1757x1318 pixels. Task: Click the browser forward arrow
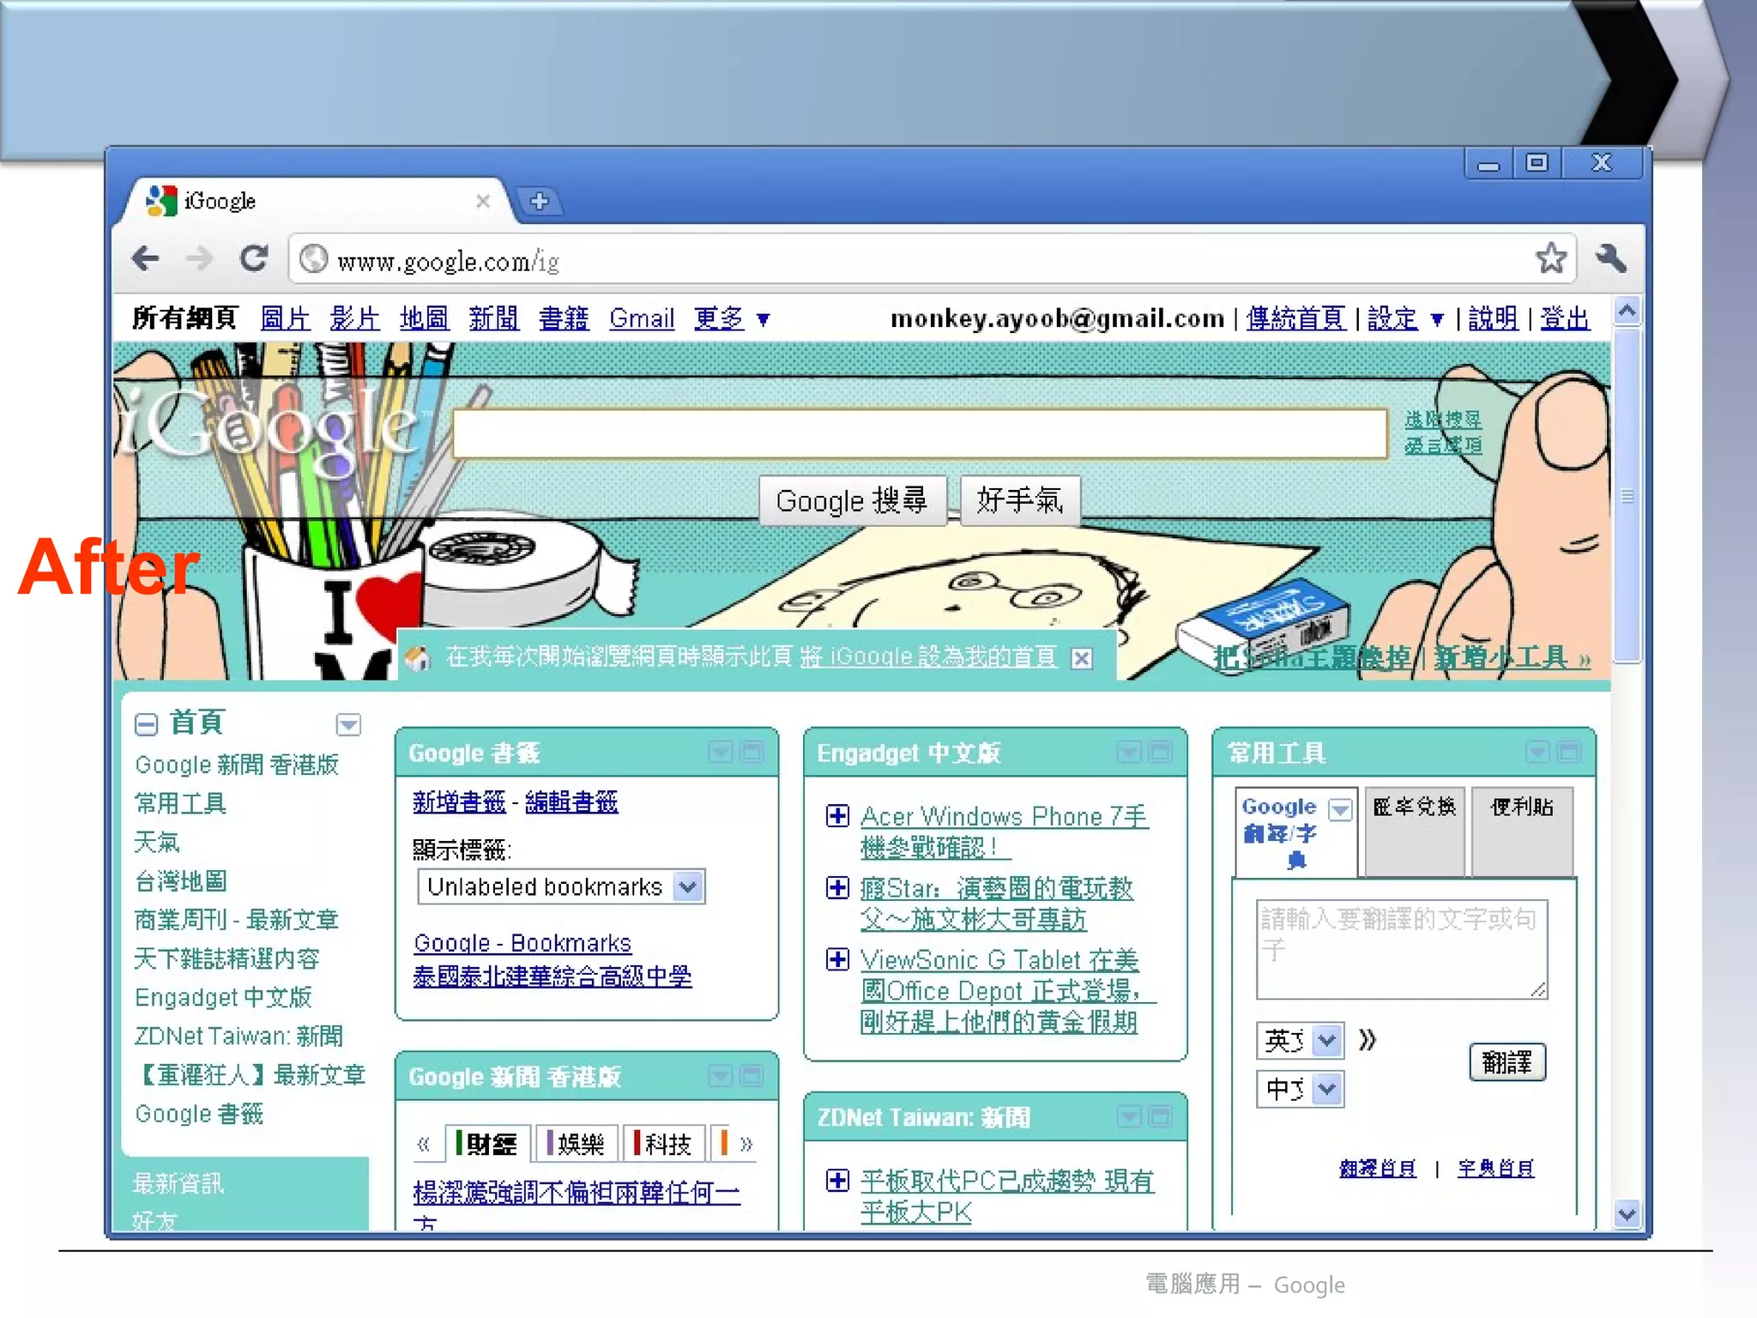point(199,258)
